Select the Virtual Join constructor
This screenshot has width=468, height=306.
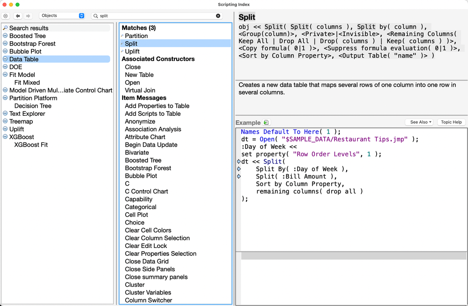140,90
